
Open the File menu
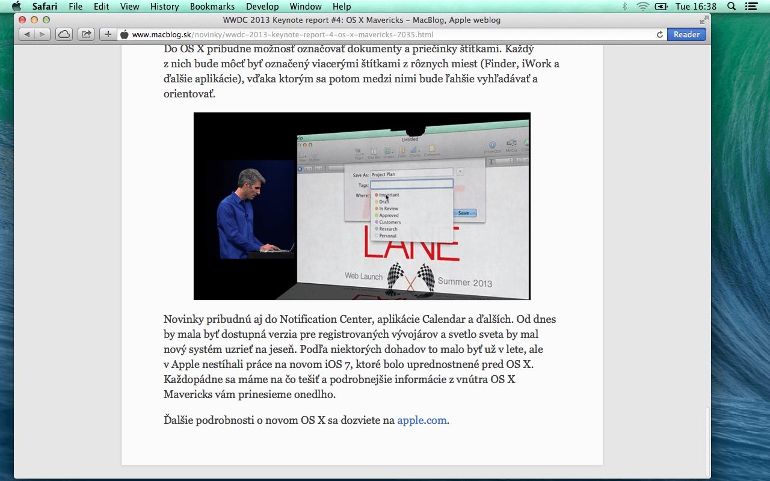pos(76,7)
